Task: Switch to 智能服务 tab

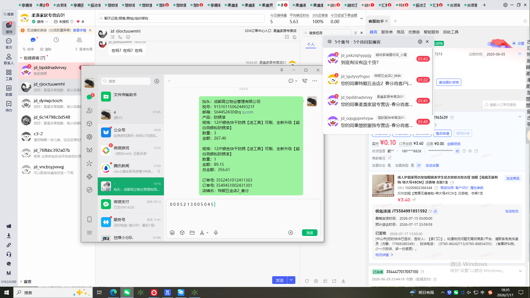Action: point(431,32)
